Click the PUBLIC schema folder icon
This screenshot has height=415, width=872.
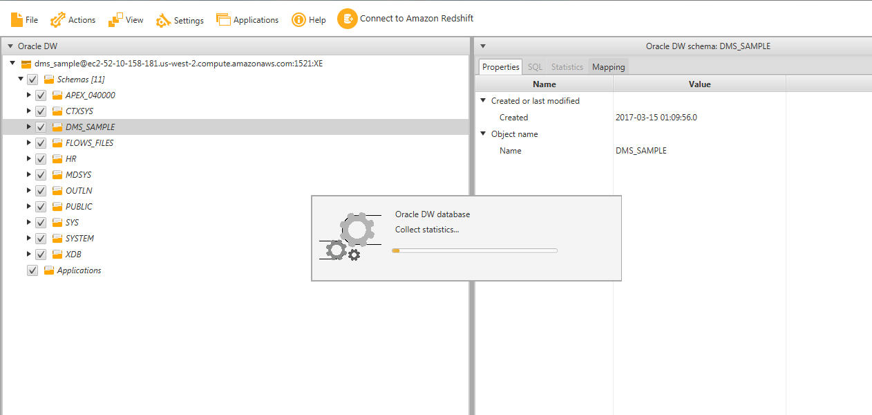57,207
